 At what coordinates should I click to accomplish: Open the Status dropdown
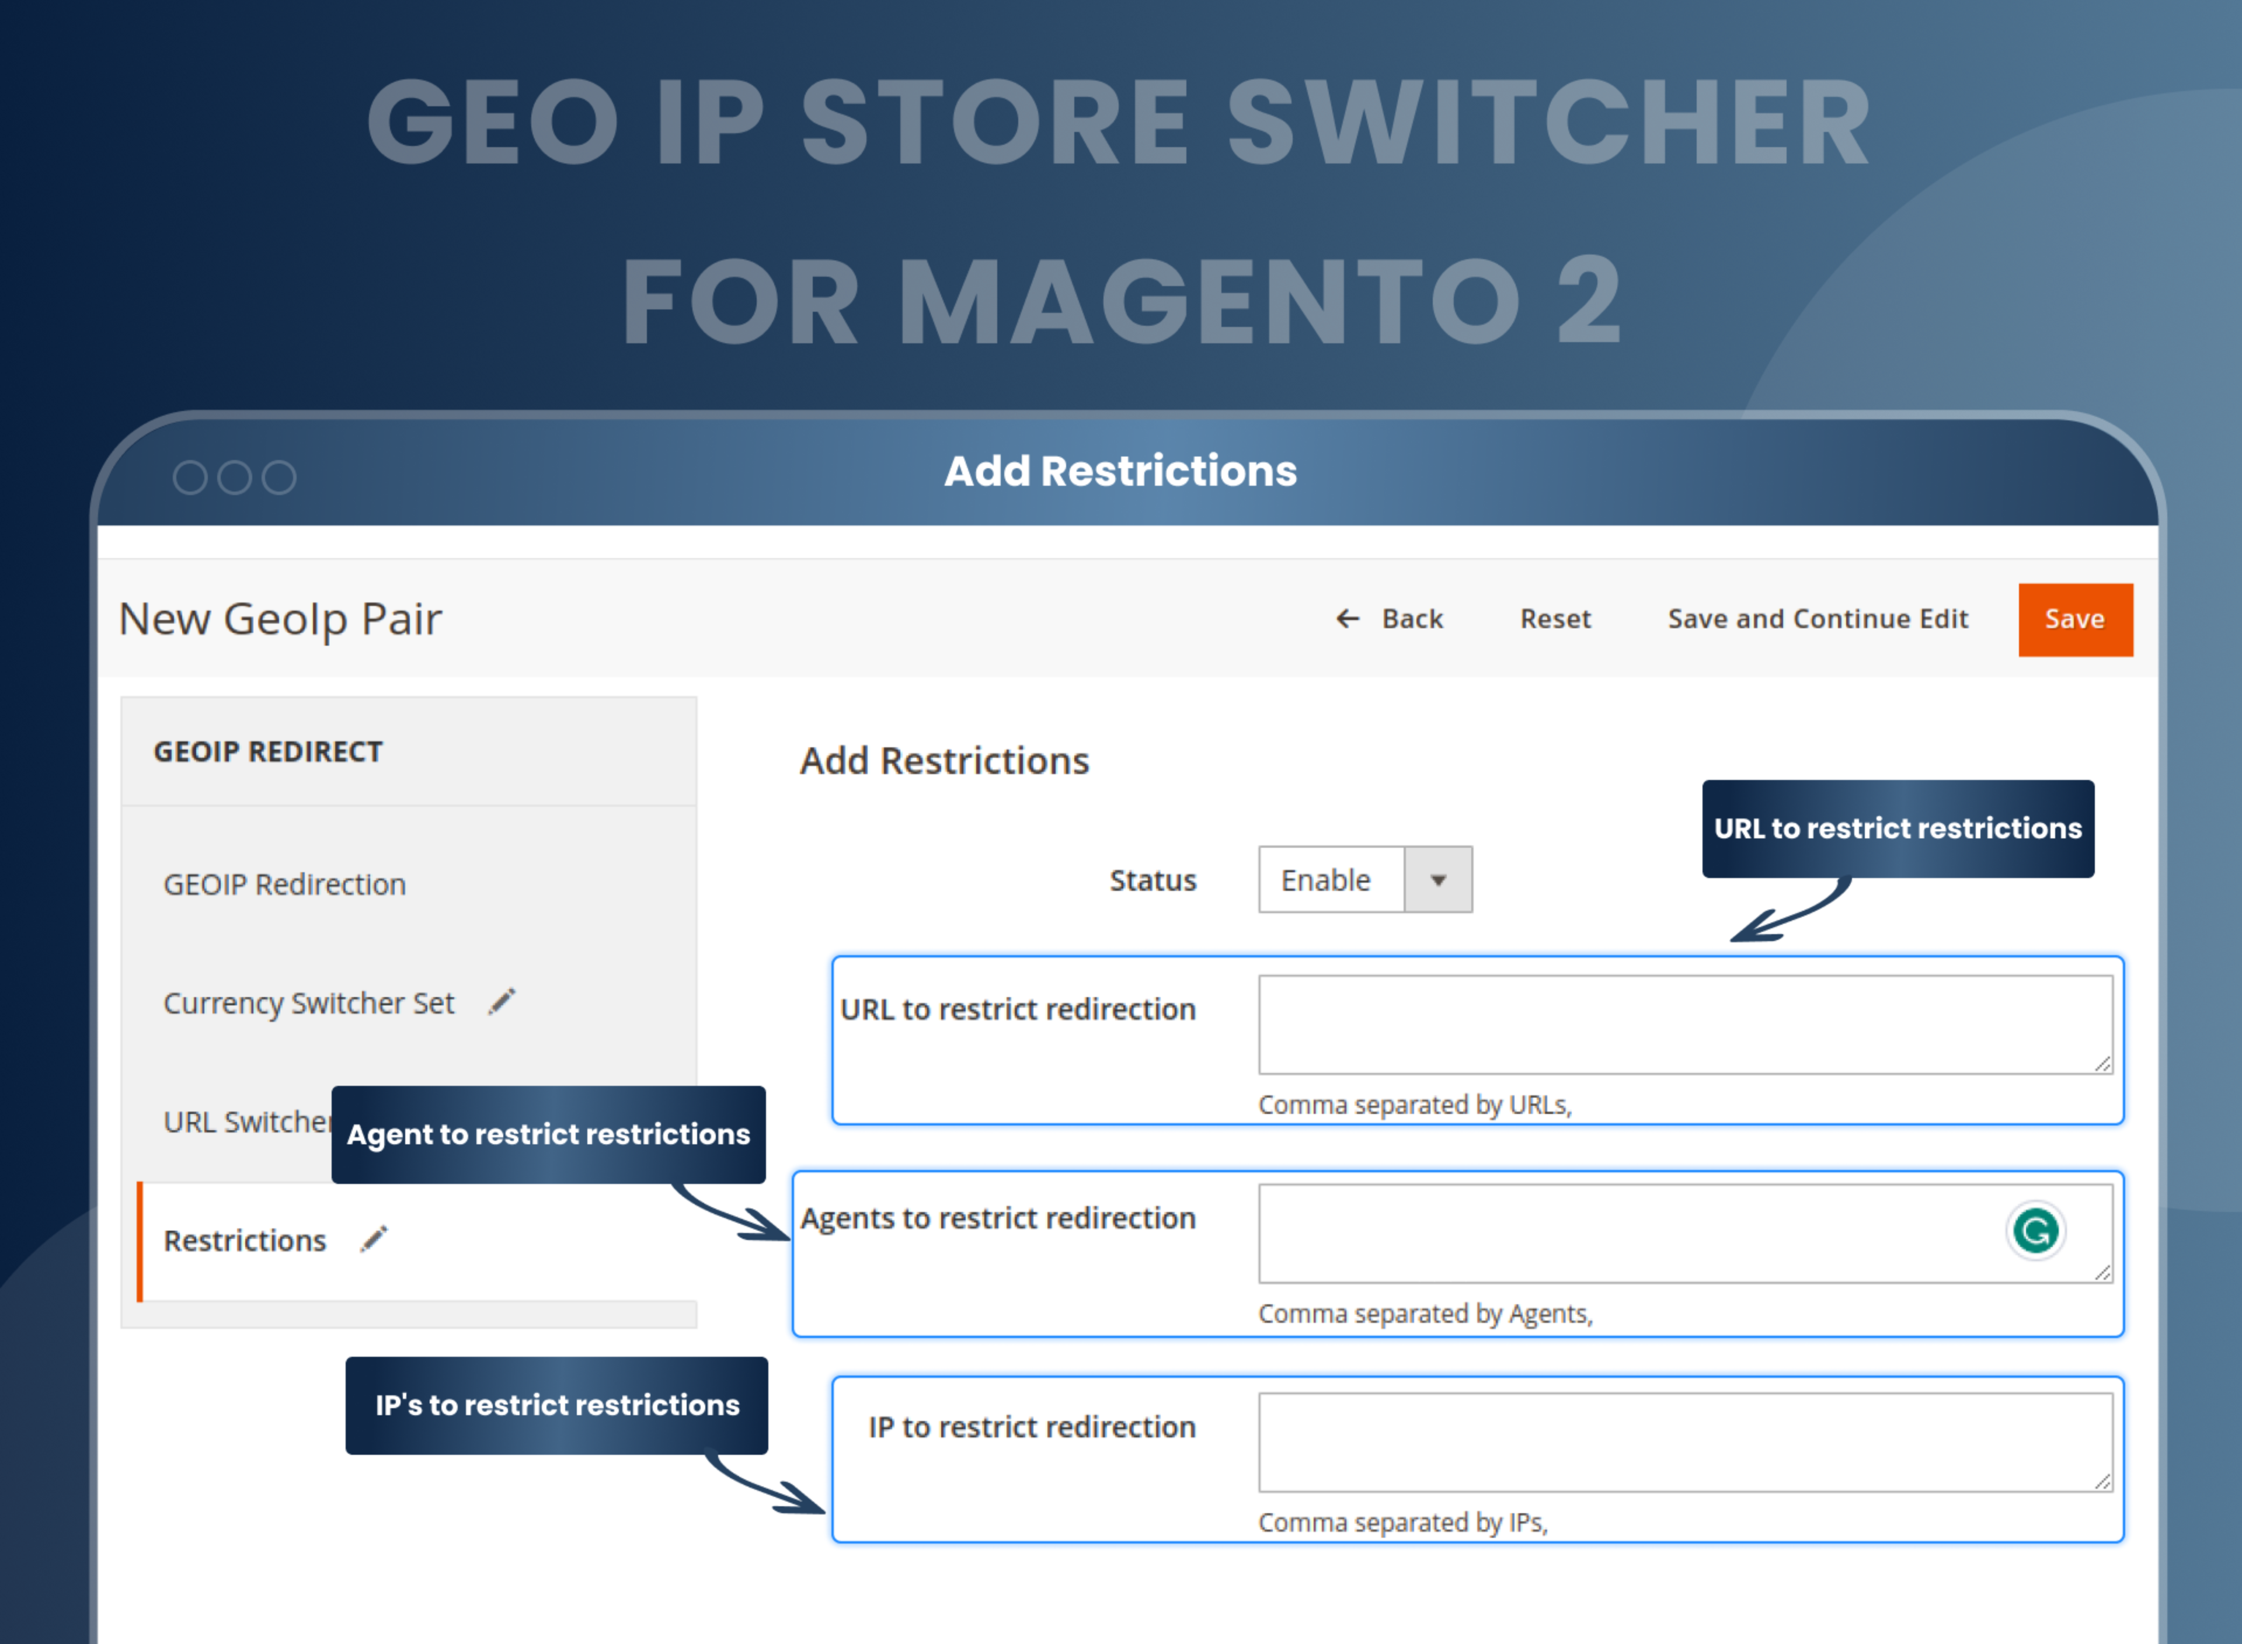1440,880
